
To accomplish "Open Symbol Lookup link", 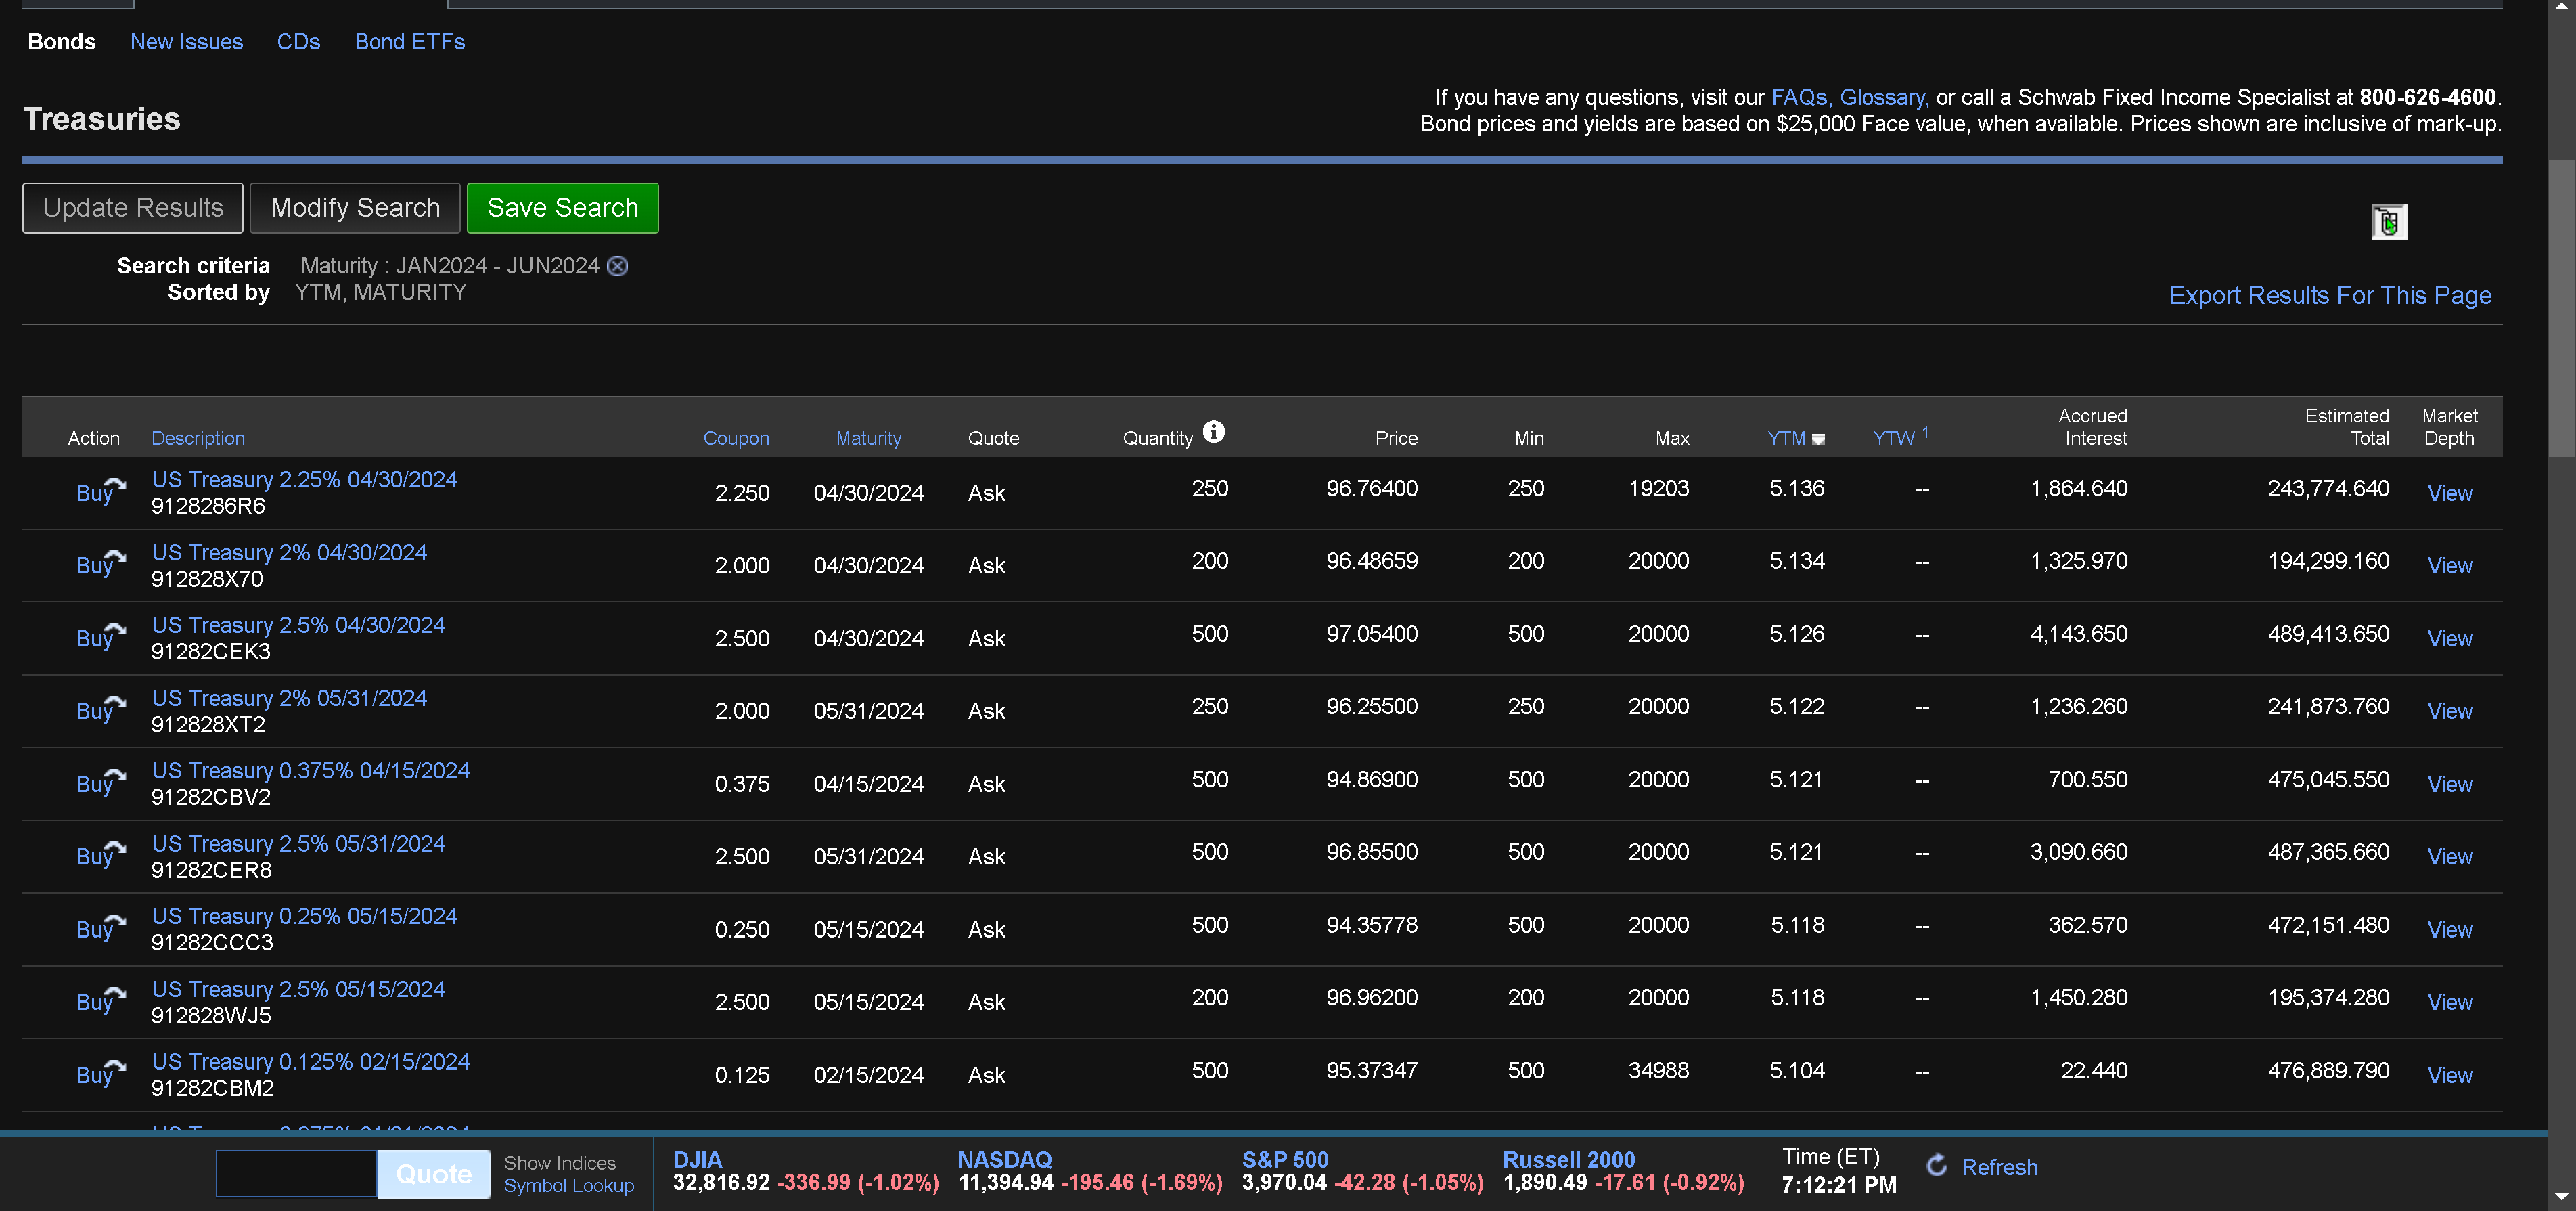I will [x=569, y=1186].
